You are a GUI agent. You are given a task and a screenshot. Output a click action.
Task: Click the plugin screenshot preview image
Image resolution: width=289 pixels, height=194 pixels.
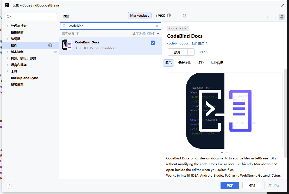tap(224, 111)
